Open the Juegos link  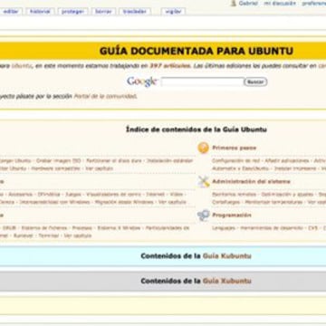coord(73,195)
